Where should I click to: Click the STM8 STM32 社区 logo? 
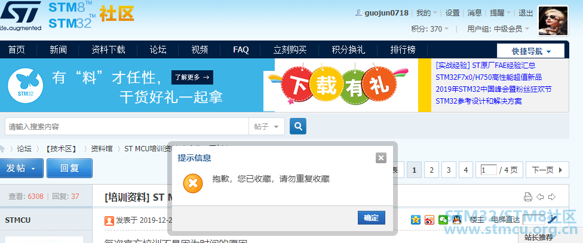tap(91, 15)
